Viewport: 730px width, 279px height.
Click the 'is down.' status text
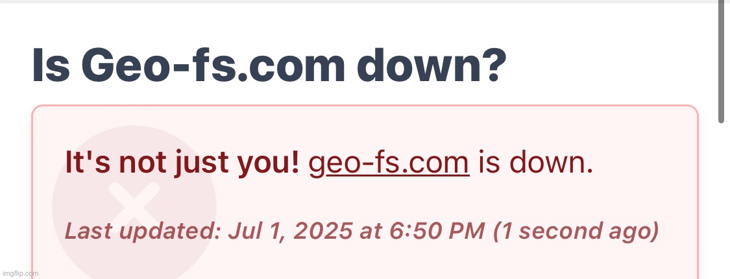[536, 163]
